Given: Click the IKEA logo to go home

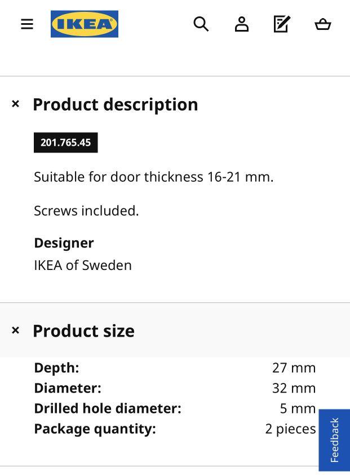Looking at the screenshot, I should tap(85, 24).
